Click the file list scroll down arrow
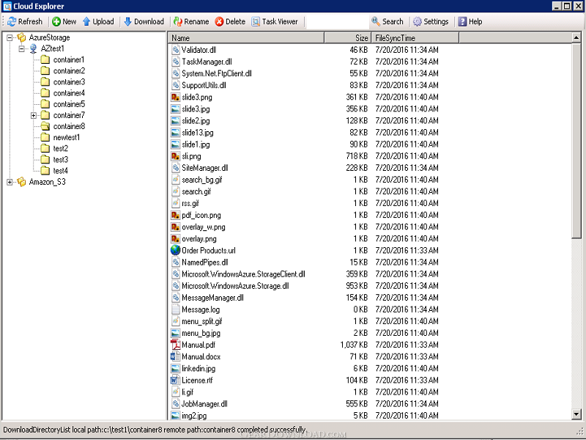 tap(576, 414)
